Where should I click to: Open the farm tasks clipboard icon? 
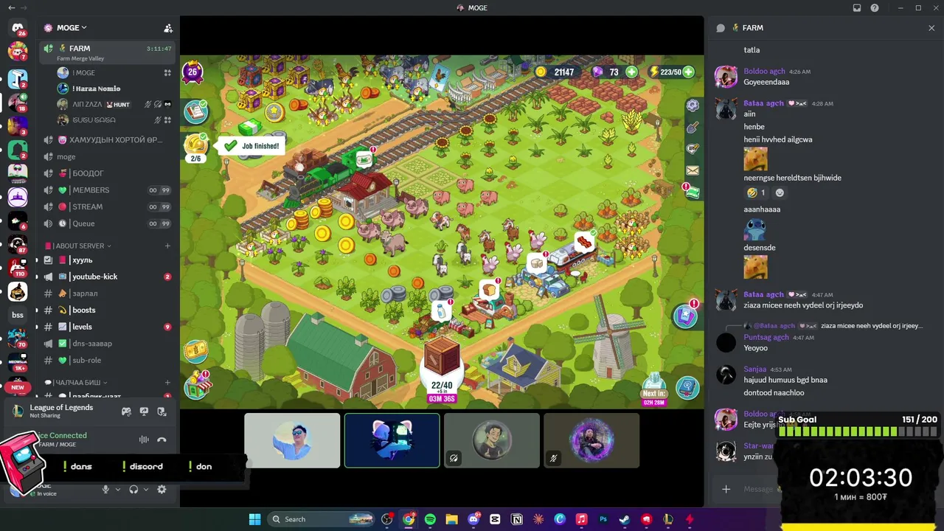click(x=196, y=112)
